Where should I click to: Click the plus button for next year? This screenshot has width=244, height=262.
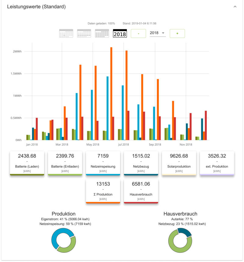pos(177,33)
